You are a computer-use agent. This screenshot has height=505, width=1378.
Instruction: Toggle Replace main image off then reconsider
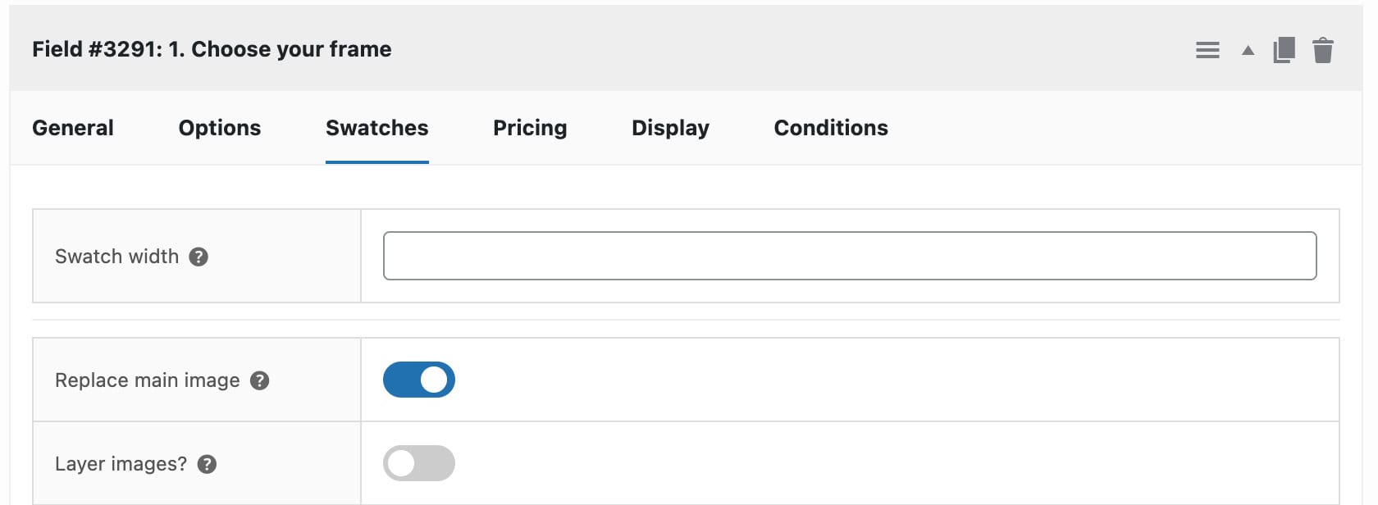(418, 379)
